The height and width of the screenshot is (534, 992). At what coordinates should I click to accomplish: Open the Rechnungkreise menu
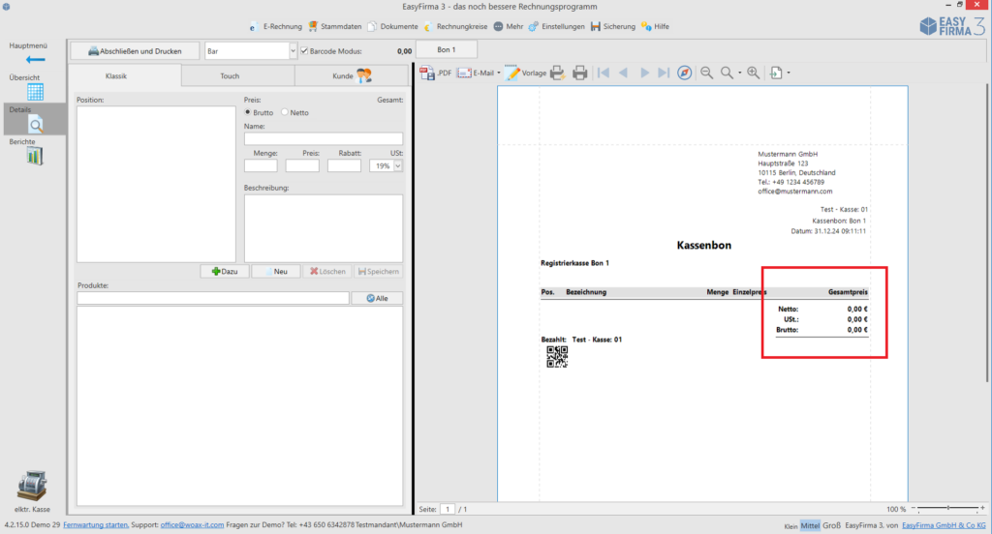click(x=455, y=26)
